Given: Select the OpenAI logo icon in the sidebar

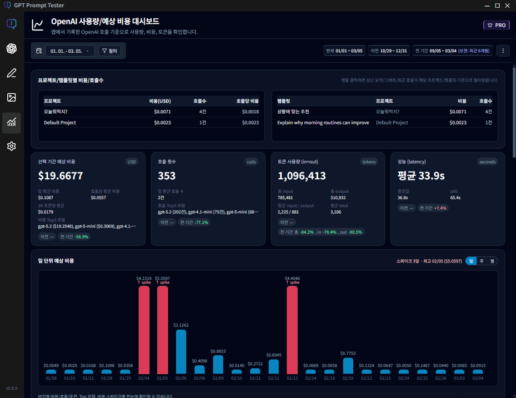Looking at the screenshot, I should coord(11,48).
